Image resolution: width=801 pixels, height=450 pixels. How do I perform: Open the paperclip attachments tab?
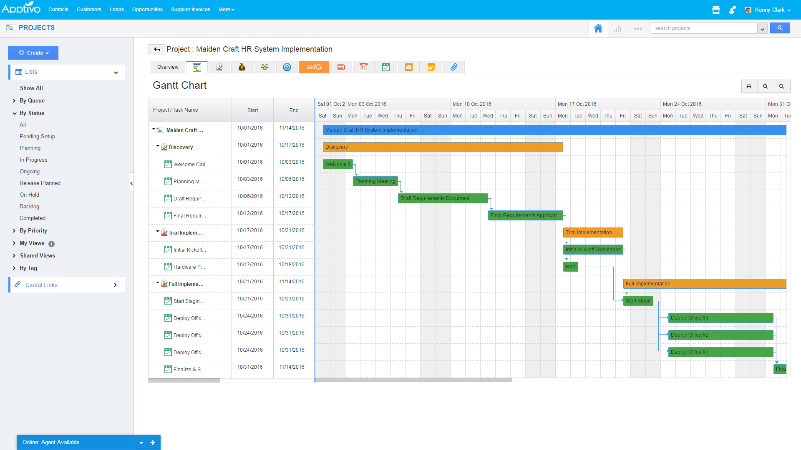click(453, 67)
